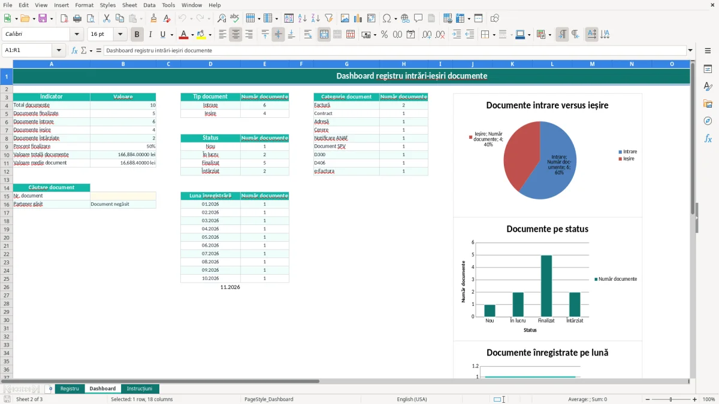This screenshot has width=719, height=404.
Task: Toggle Align Right
Action: [249, 35]
